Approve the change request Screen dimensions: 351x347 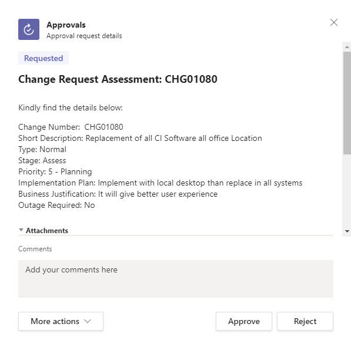[x=244, y=321]
